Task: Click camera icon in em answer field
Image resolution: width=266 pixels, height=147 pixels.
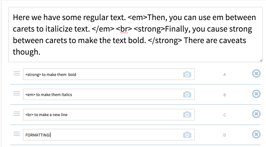Action: point(187,95)
